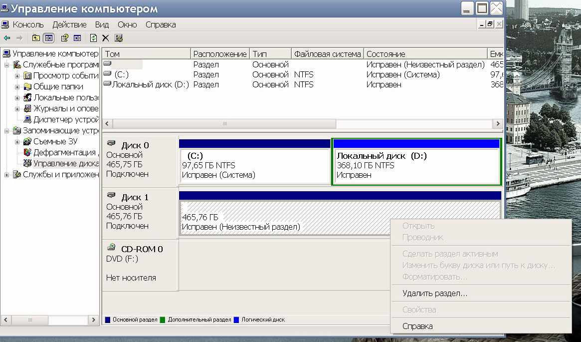Click the Back arrow toolbar icon
Image resolution: width=581 pixels, height=342 pixels.
click(x=6, y=38)
